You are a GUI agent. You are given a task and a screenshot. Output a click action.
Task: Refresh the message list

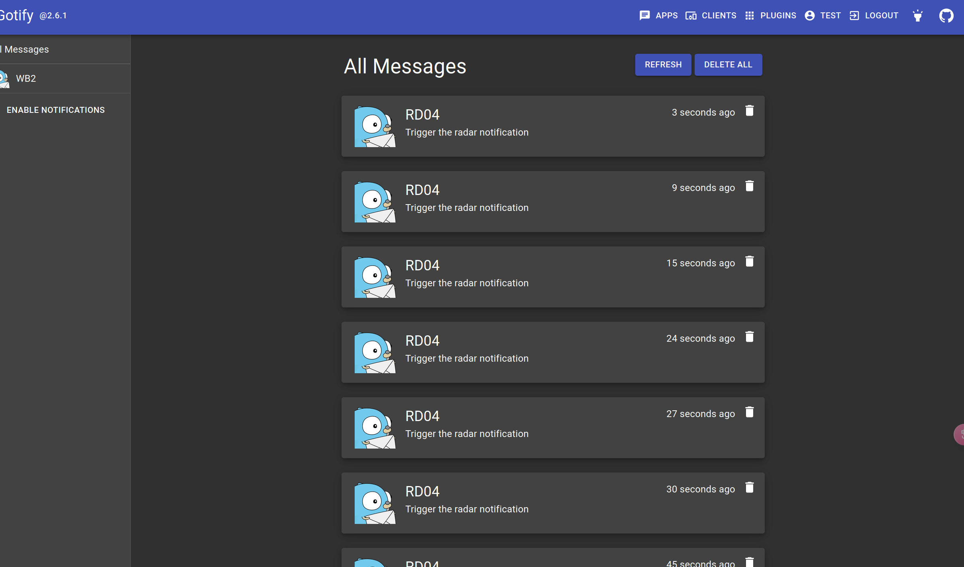click(663, 65)
